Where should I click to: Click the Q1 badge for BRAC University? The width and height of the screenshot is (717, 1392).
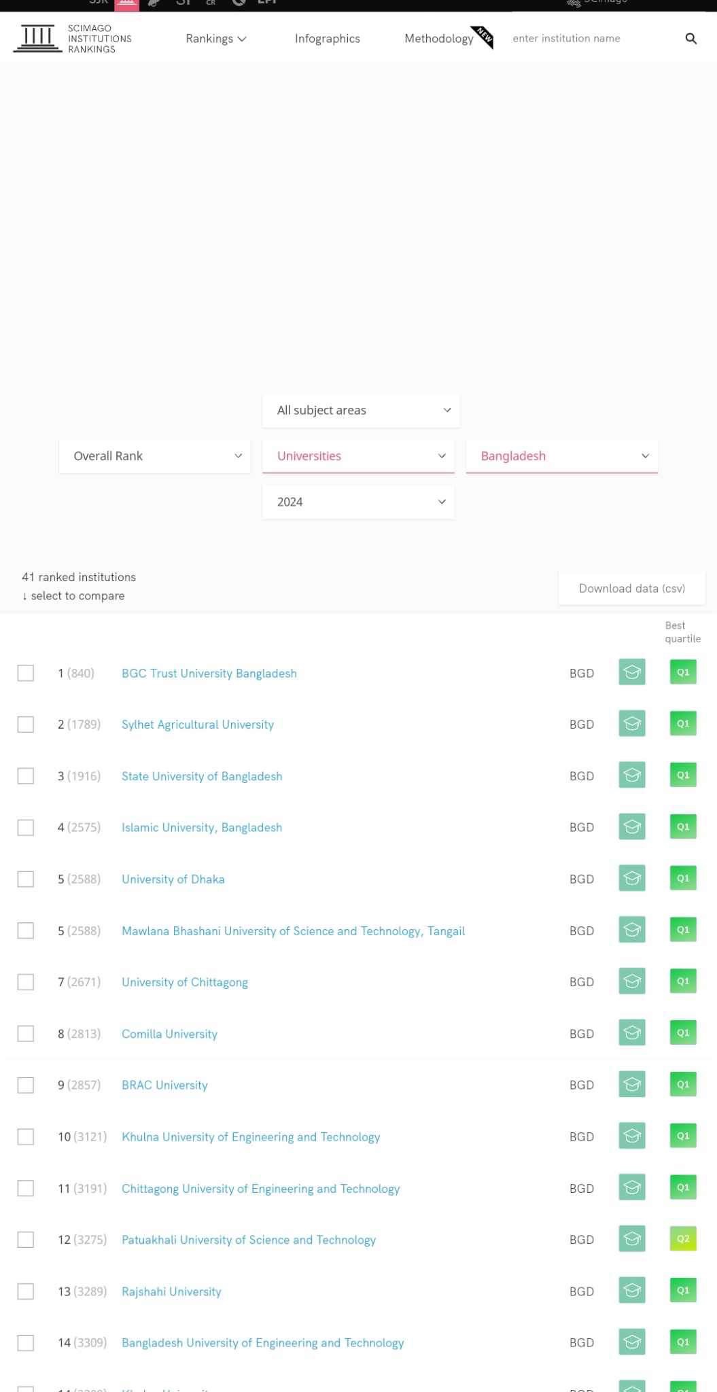683,1085
